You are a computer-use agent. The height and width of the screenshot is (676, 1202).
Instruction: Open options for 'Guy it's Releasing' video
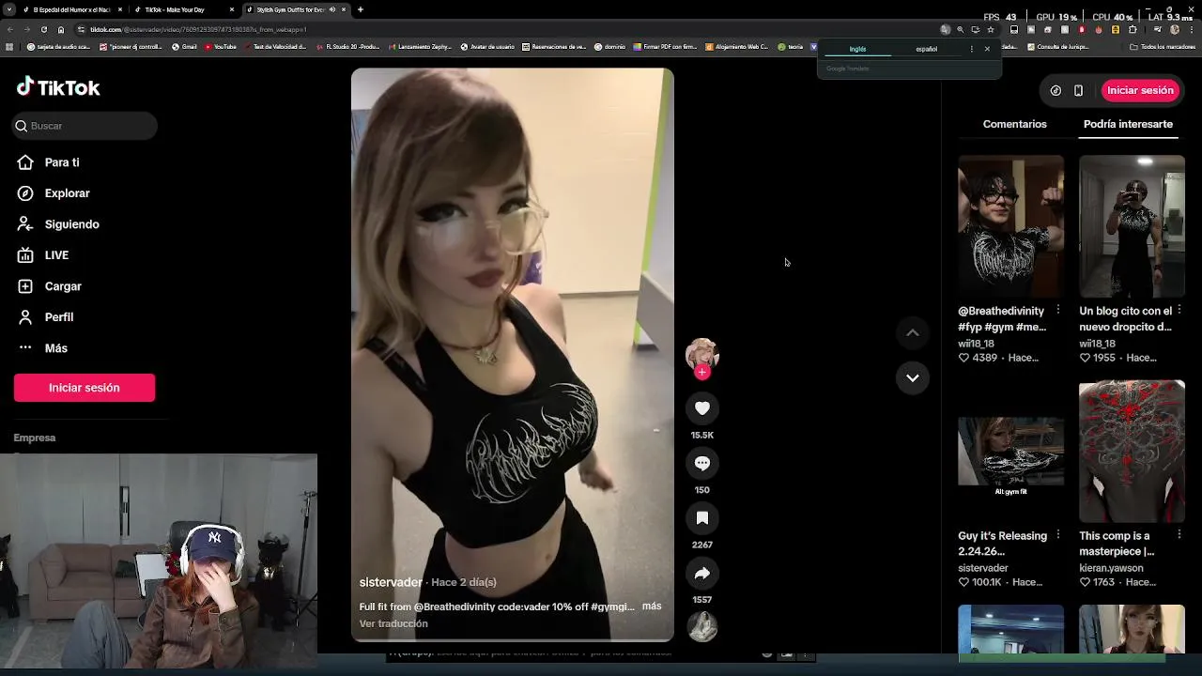(1058, 535)
